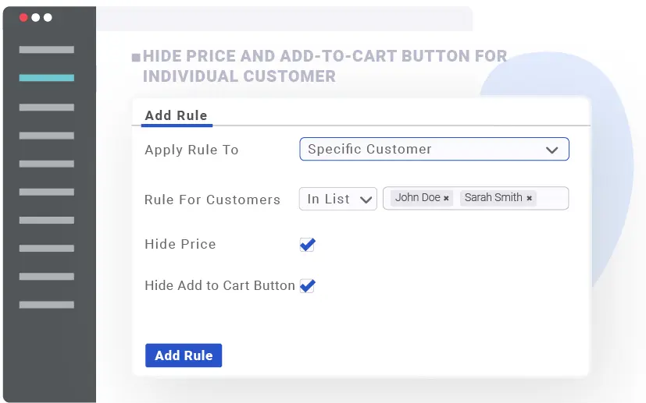Click the red window dot in sidebar

(23, 17)
